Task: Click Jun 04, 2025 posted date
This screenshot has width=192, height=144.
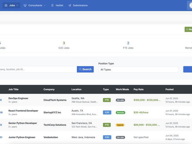Action: coord(172,136)
